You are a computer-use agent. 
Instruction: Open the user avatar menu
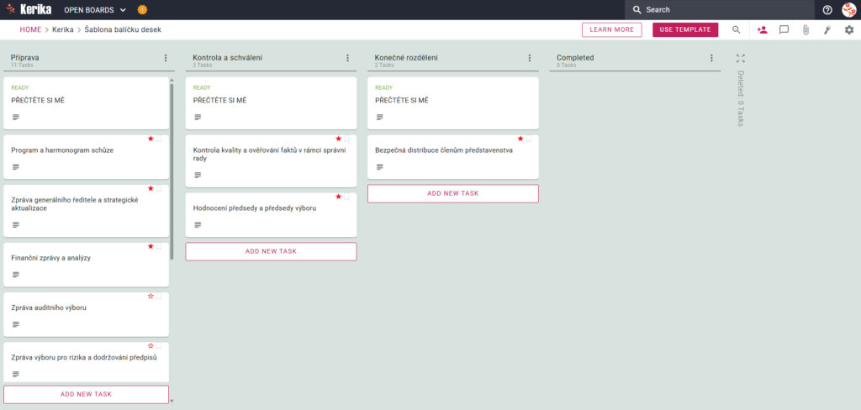point(849,10)
